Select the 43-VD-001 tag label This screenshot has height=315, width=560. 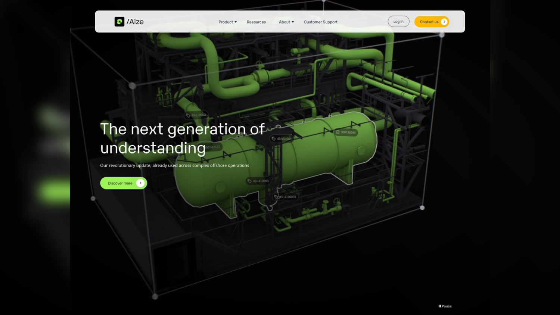tap(281, 138)
